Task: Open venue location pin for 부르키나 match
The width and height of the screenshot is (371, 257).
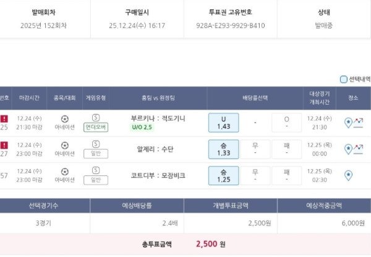Action: coord(348,123)
